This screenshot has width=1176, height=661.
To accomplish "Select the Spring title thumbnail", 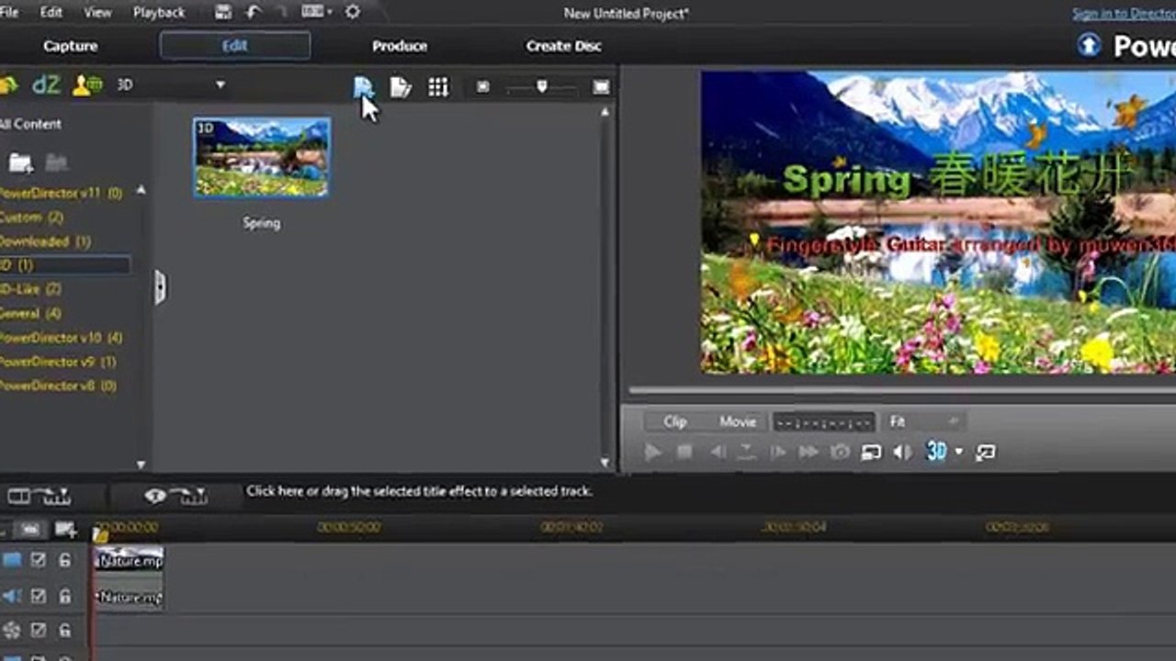I will 262,157.
